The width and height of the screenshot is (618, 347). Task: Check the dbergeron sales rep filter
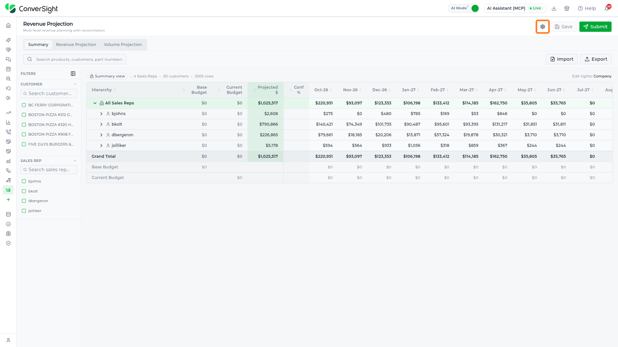(x=24, y=201)
